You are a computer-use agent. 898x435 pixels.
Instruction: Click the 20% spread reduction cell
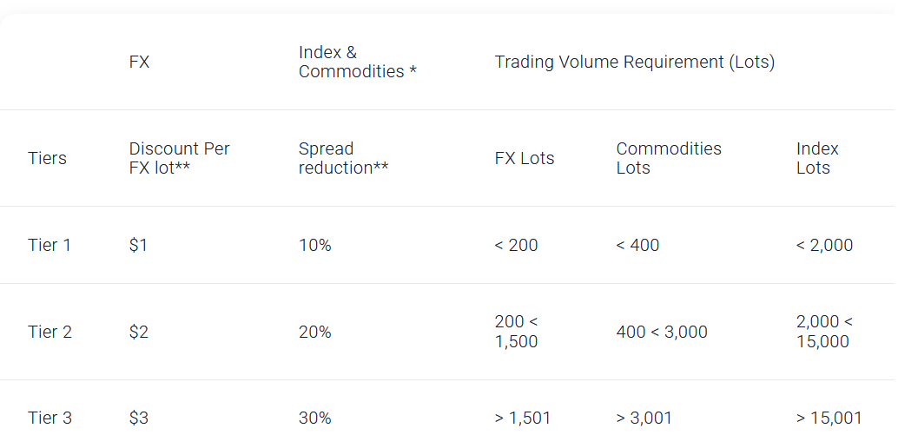[315, 332]
